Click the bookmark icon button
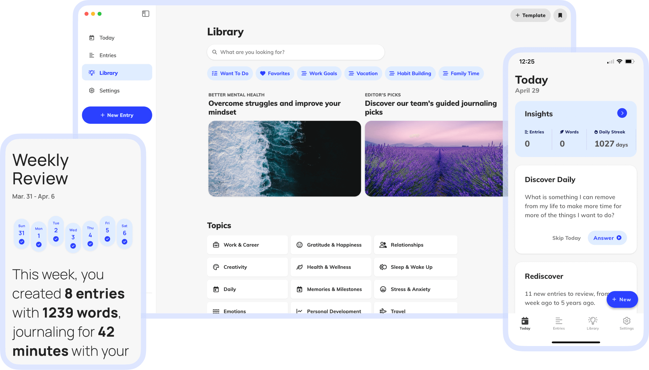Viewport: 649px width, 370px height. pos(560,15)
